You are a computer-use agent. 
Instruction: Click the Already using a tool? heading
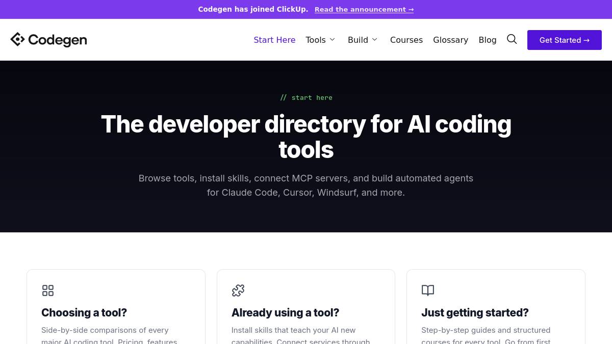coord(285,312)
